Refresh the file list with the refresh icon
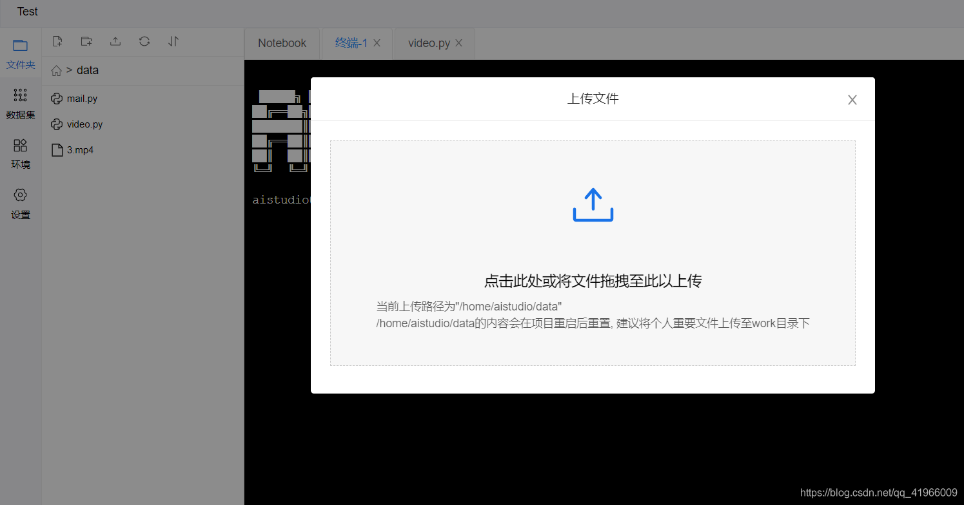The width and height of the screenshot is (964, 505). coord(144,41)
